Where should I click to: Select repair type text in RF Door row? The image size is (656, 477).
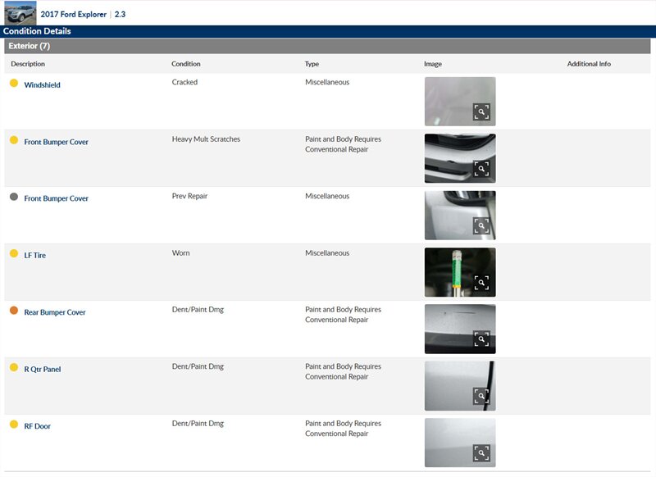pyautogui.click(x=343, y=429)
